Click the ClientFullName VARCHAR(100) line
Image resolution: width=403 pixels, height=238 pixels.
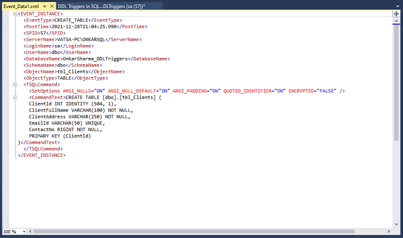81,110
